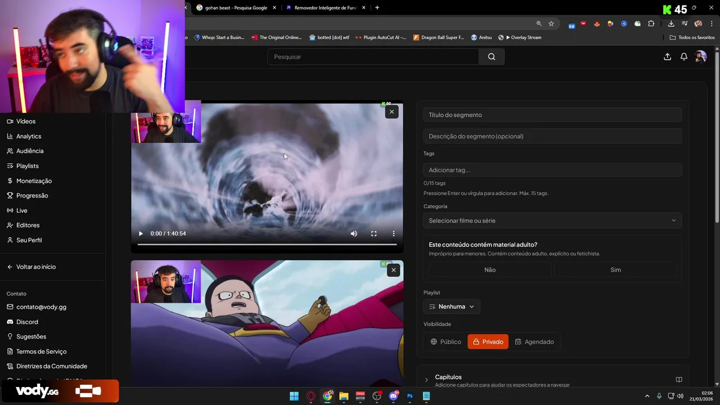The width and height of the screenshot is (720, 405).
Task: Open the Nenhuma playlist dropdown
Action: (x=452, y=307)
